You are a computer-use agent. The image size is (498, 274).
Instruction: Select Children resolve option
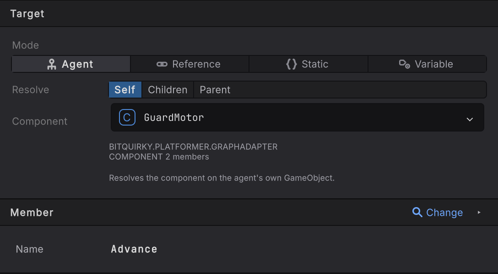(168, 90)
